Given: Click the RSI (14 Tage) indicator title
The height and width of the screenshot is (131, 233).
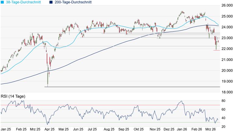Looking at the screenshot, I should point(13,96).
